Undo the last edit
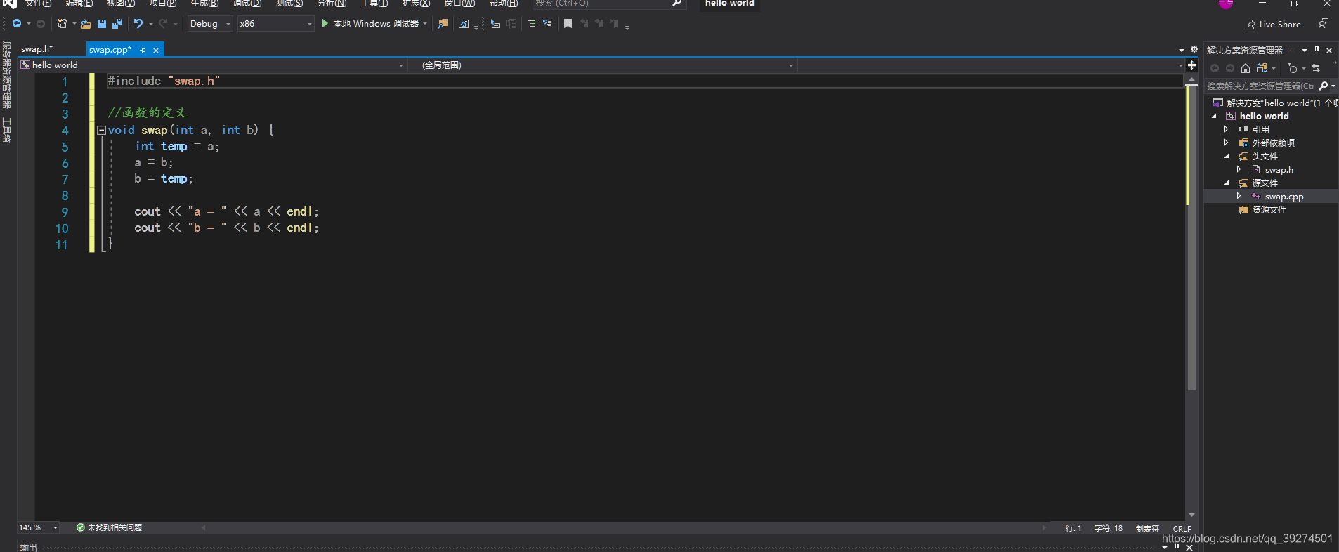The image size is (1339, 552). coord(138,24)
